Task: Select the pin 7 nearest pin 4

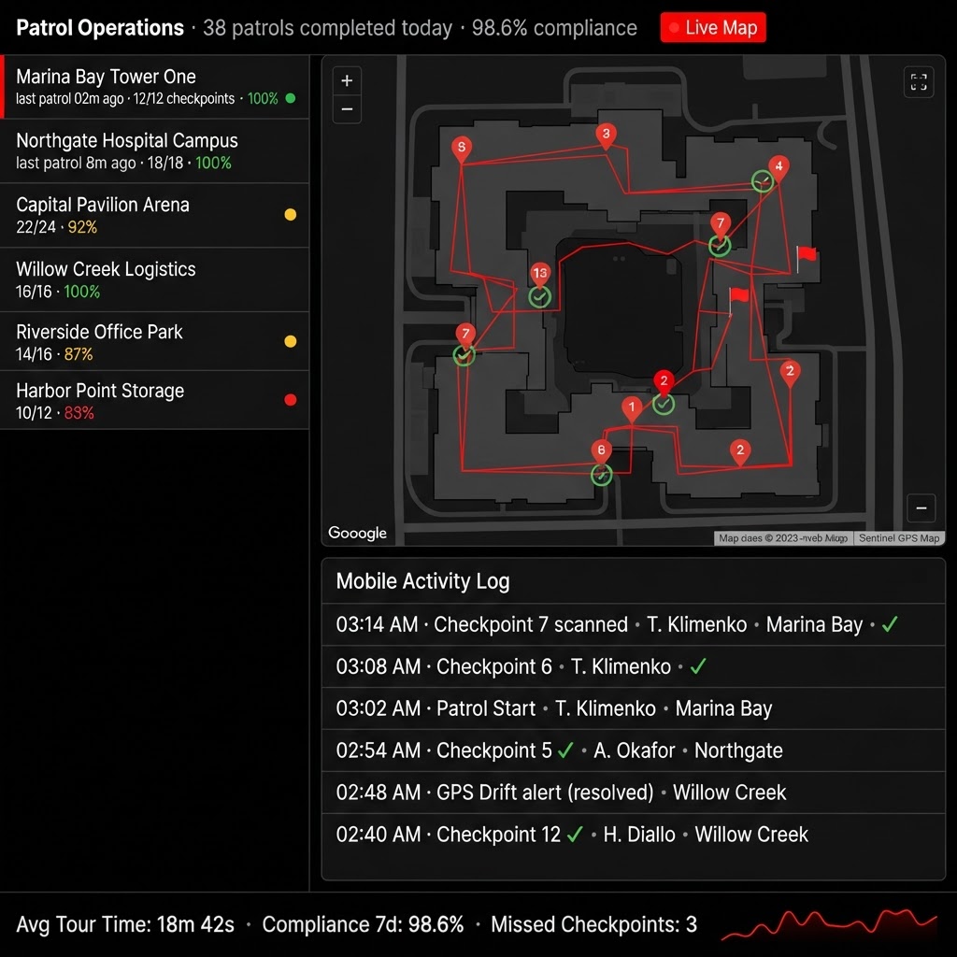Action: 721,224
